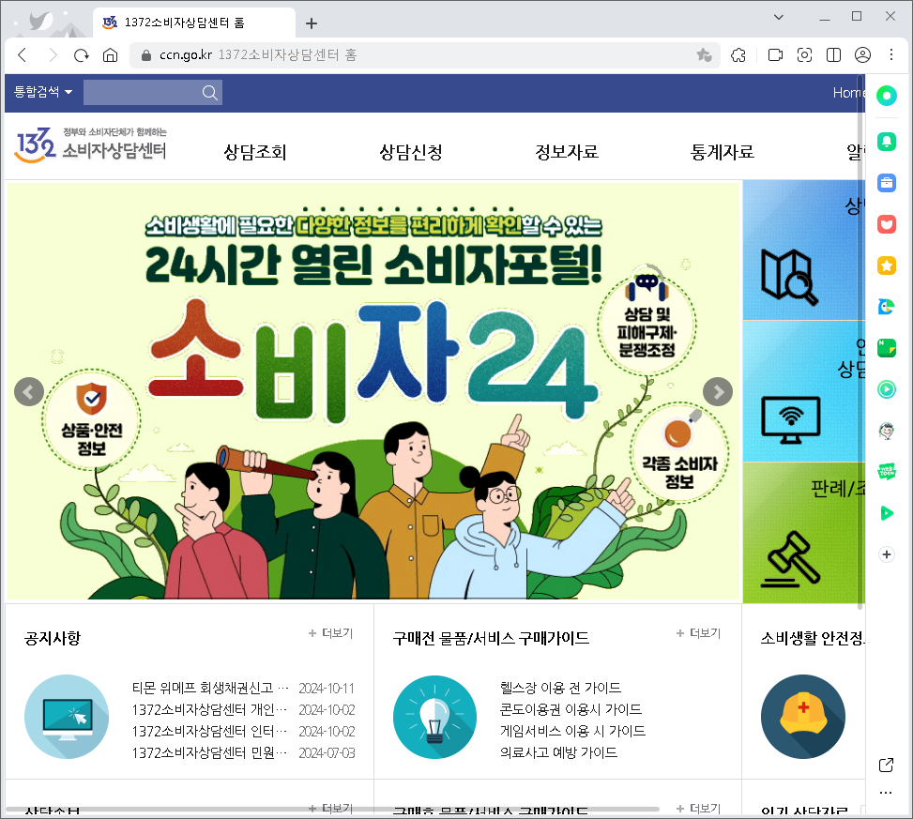Toggle the bookmark star in the address bar
The image size is (913, 819).
[704, 55]
